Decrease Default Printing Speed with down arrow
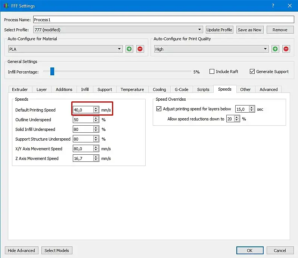Viewport: 298px width, 258px height. pos(96,111)
